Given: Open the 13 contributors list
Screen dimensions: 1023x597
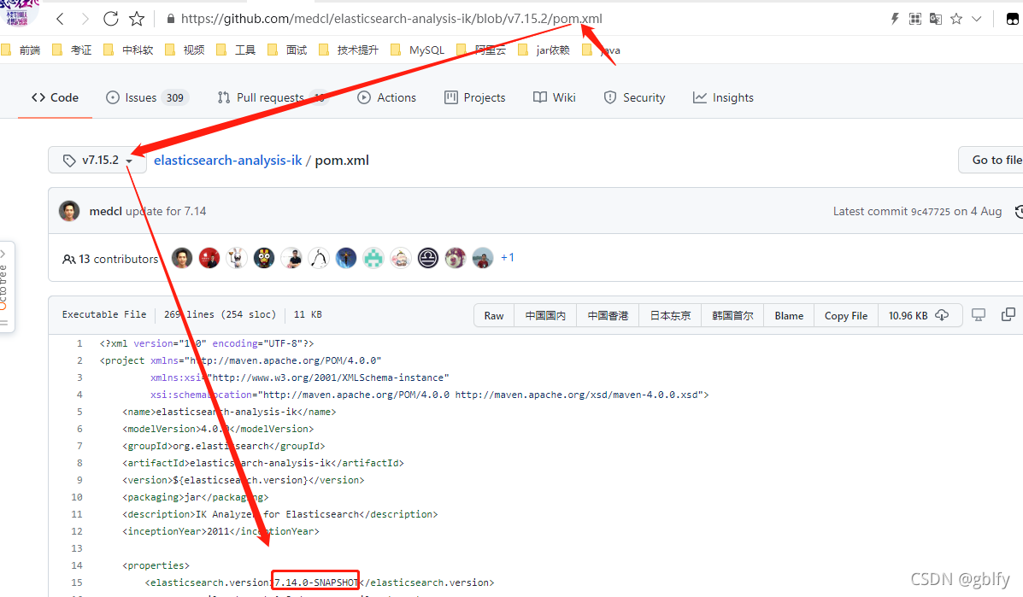Looking at the screenshot, I should tap(110, 259).
